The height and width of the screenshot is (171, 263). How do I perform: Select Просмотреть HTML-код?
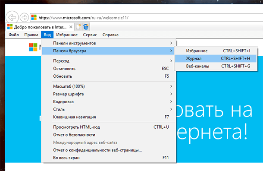coord(109,127)
